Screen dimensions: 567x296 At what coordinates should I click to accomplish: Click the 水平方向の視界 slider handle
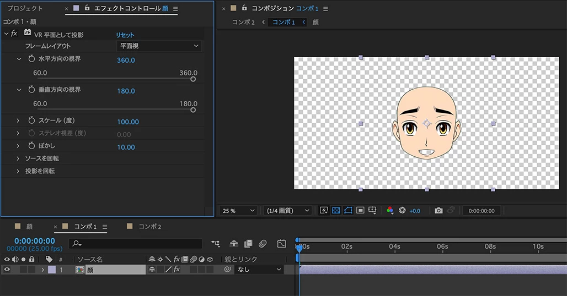[193, 79]
